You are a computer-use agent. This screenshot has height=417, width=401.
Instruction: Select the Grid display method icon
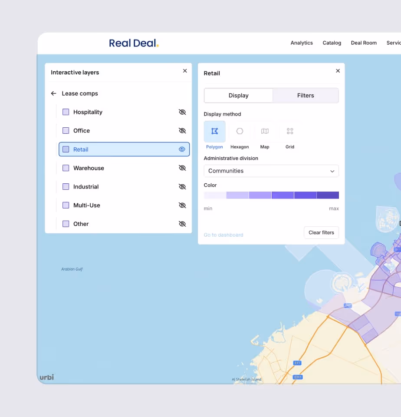[x=289, y=131]
